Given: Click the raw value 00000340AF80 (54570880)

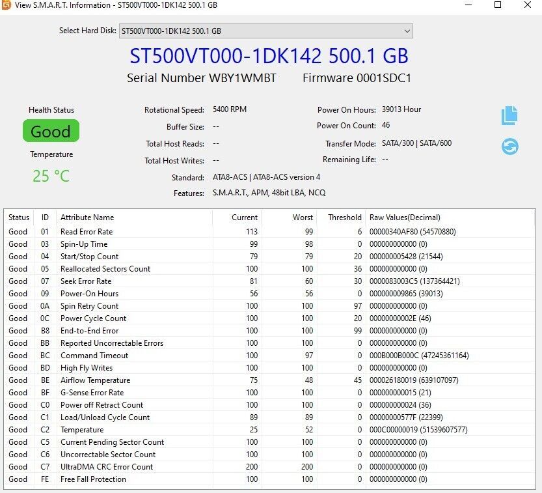Looking at the screenshot, I should click(413, 231).
